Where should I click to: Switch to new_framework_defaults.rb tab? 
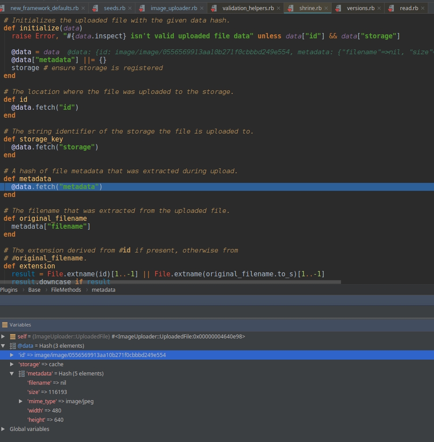click(x=44, y=8)
